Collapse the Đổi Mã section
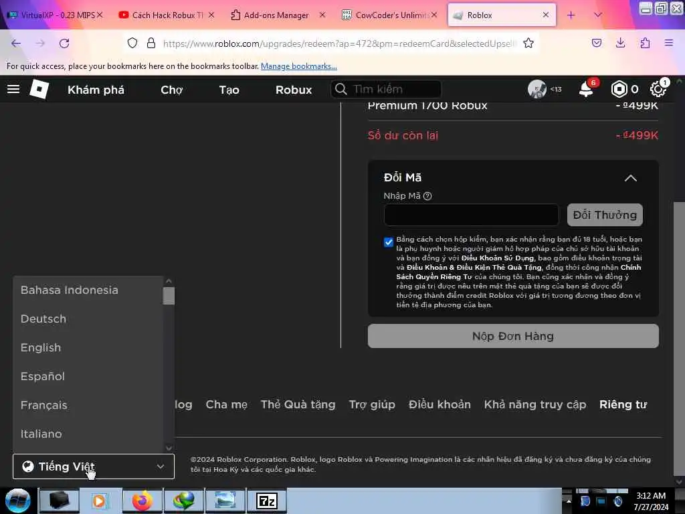Viewport: 685px width, 514px height. 630,178
